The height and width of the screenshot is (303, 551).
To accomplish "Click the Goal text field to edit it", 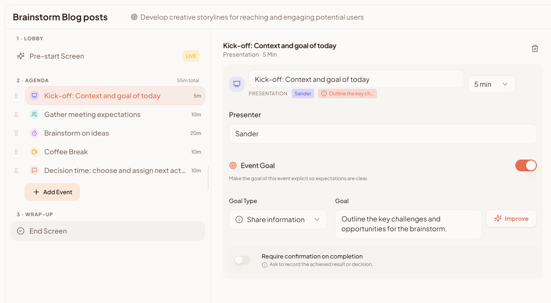I will click(x=408, y=224).
